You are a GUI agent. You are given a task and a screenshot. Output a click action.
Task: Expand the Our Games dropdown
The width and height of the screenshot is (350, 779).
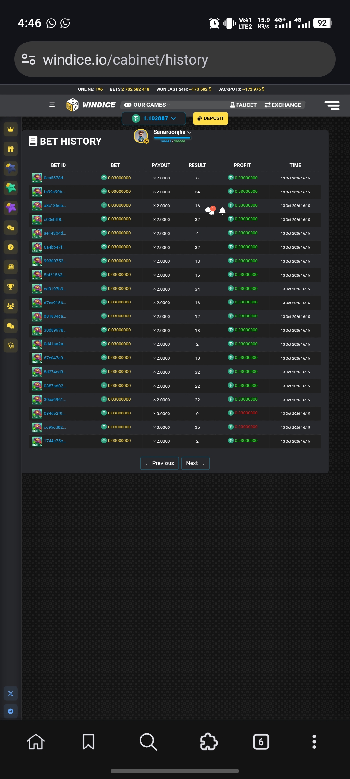tap(147, 105)
